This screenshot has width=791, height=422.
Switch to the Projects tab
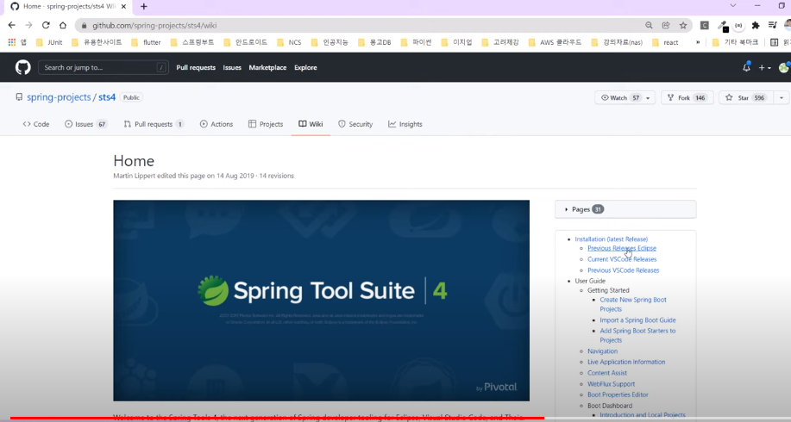tap(266, 124)
